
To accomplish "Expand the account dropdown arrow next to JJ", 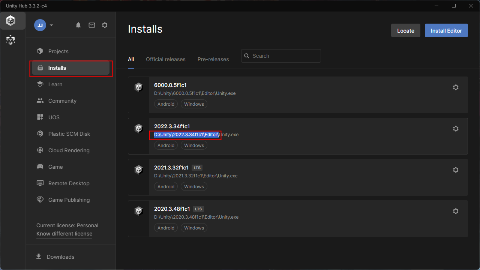I will coord(51,25).
